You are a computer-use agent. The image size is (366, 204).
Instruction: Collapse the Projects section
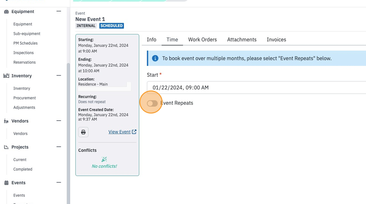(x=59, y=147)
